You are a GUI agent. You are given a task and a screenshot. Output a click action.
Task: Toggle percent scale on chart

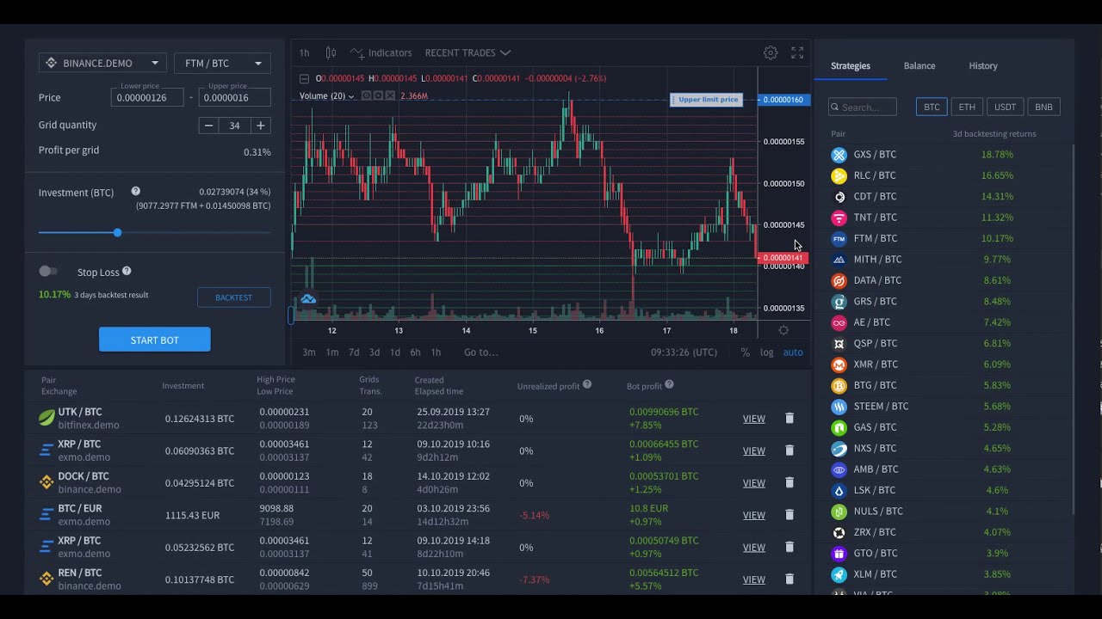pyautogui.click(x=745, y=352)
